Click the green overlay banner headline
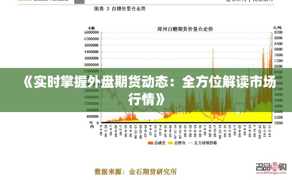 [146, 90]
